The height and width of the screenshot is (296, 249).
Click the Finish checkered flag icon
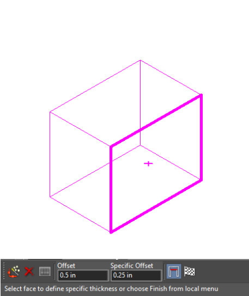coord(189,272)
